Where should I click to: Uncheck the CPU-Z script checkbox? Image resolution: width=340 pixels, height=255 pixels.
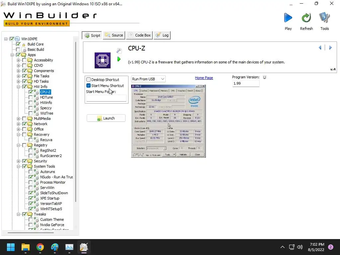[x=31, y=92]
